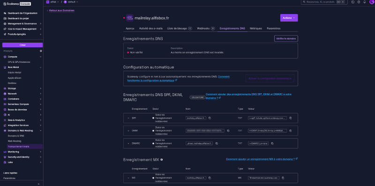Switch to the Webhooks tab
The image size is (375, 186).
click(206, 29)
